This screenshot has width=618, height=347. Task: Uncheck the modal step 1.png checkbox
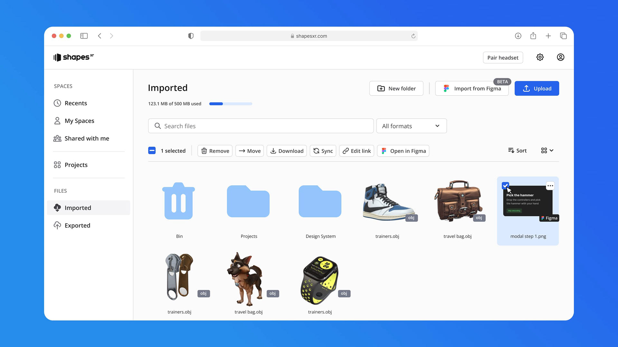505,185
